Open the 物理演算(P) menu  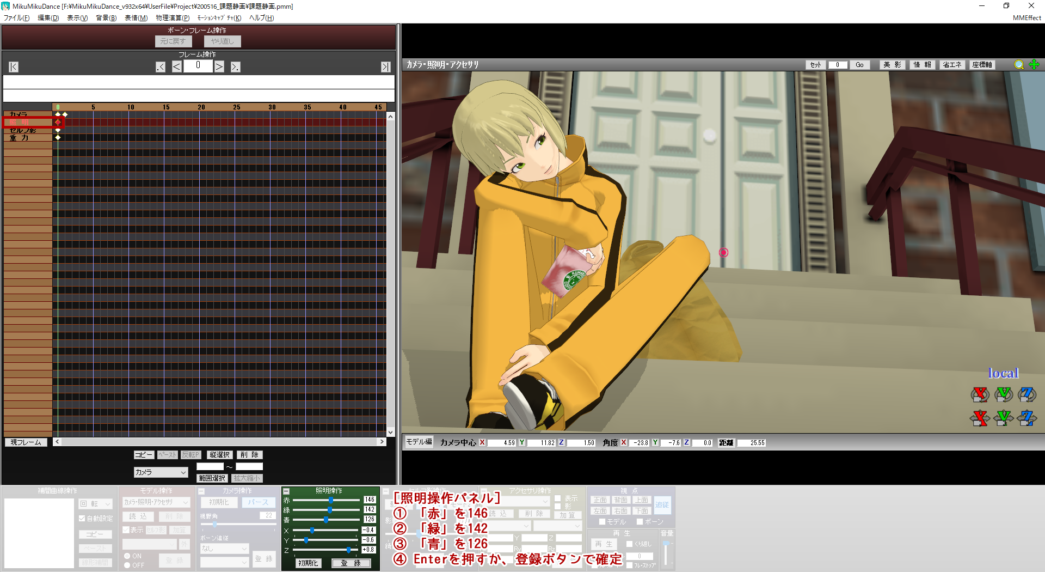[x=173, y=18]
